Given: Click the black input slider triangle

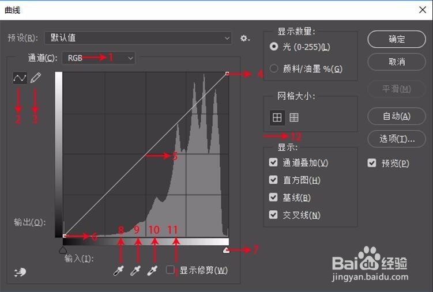Looking at the screenshot, I should (63, 250).
